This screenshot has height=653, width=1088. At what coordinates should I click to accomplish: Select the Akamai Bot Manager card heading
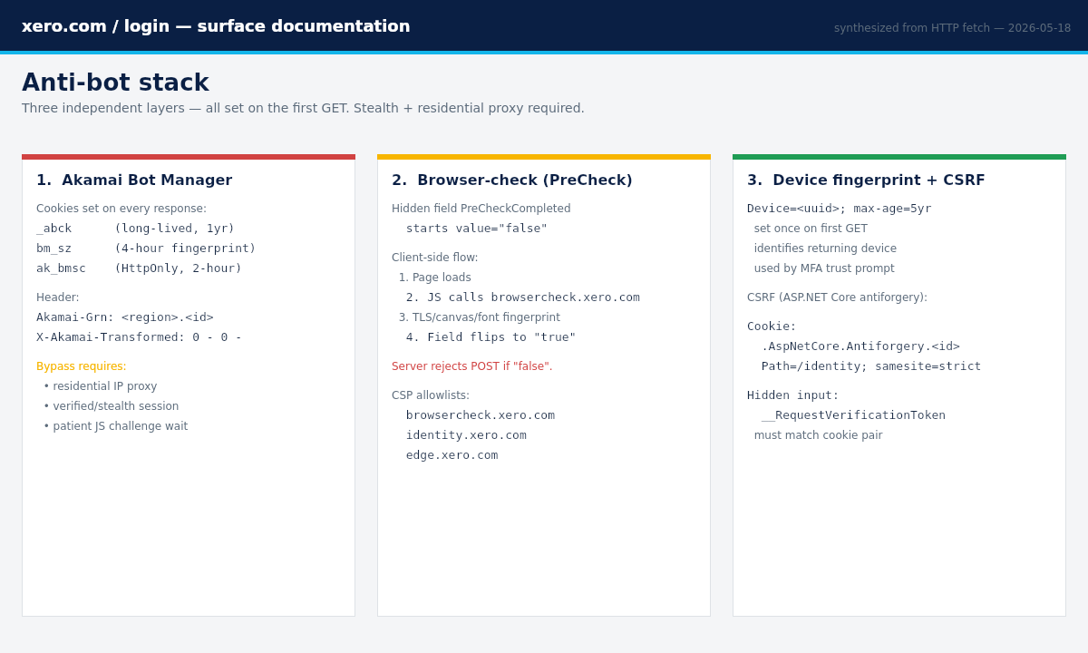tap(134, 180)
